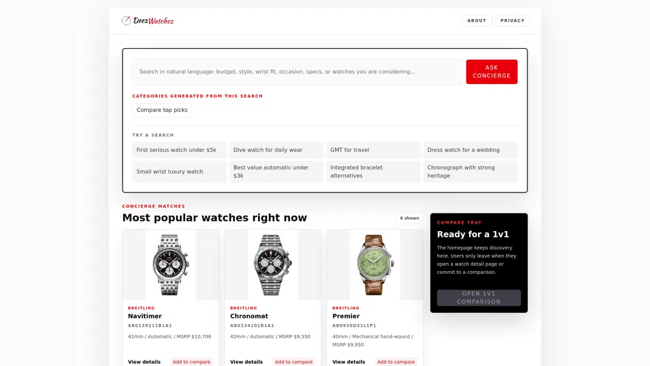The height and width of the screenshot is (366, 650).
Task: Click the Ready for a 1v1 heading
Action: [473, 234]
